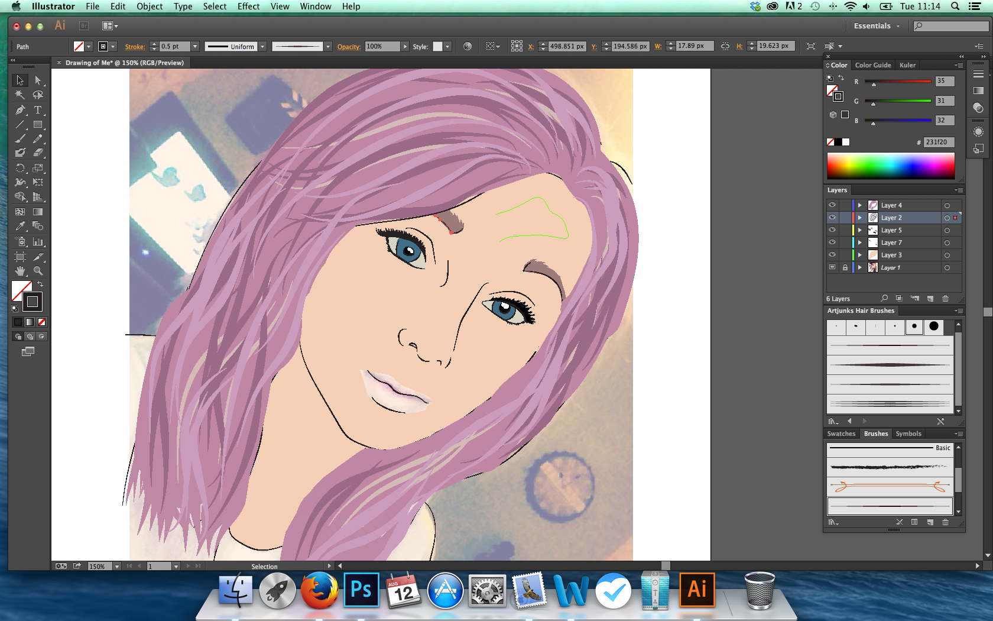The image size is (993, 621).
Task: Click the W width label link
Action: point(658,47)
